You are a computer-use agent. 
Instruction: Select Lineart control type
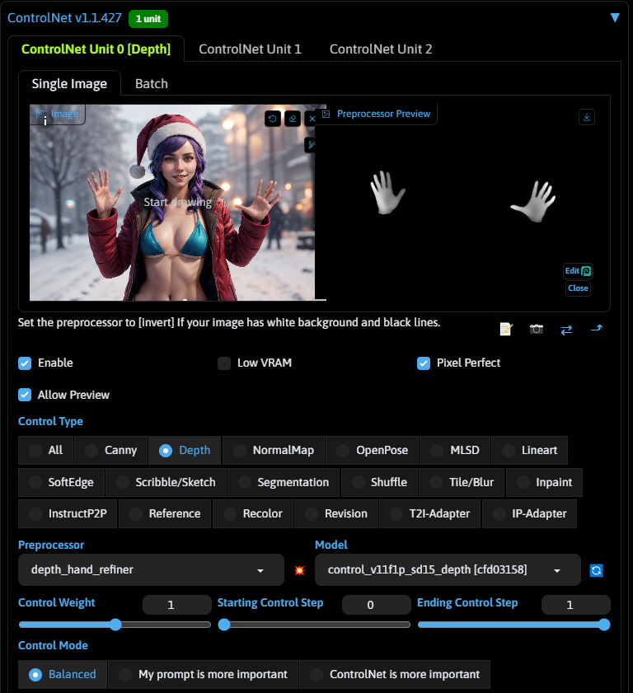pos(530,451)
